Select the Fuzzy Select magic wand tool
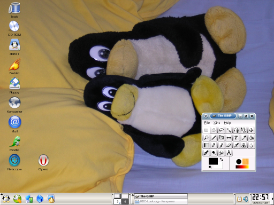 (229, 130)
